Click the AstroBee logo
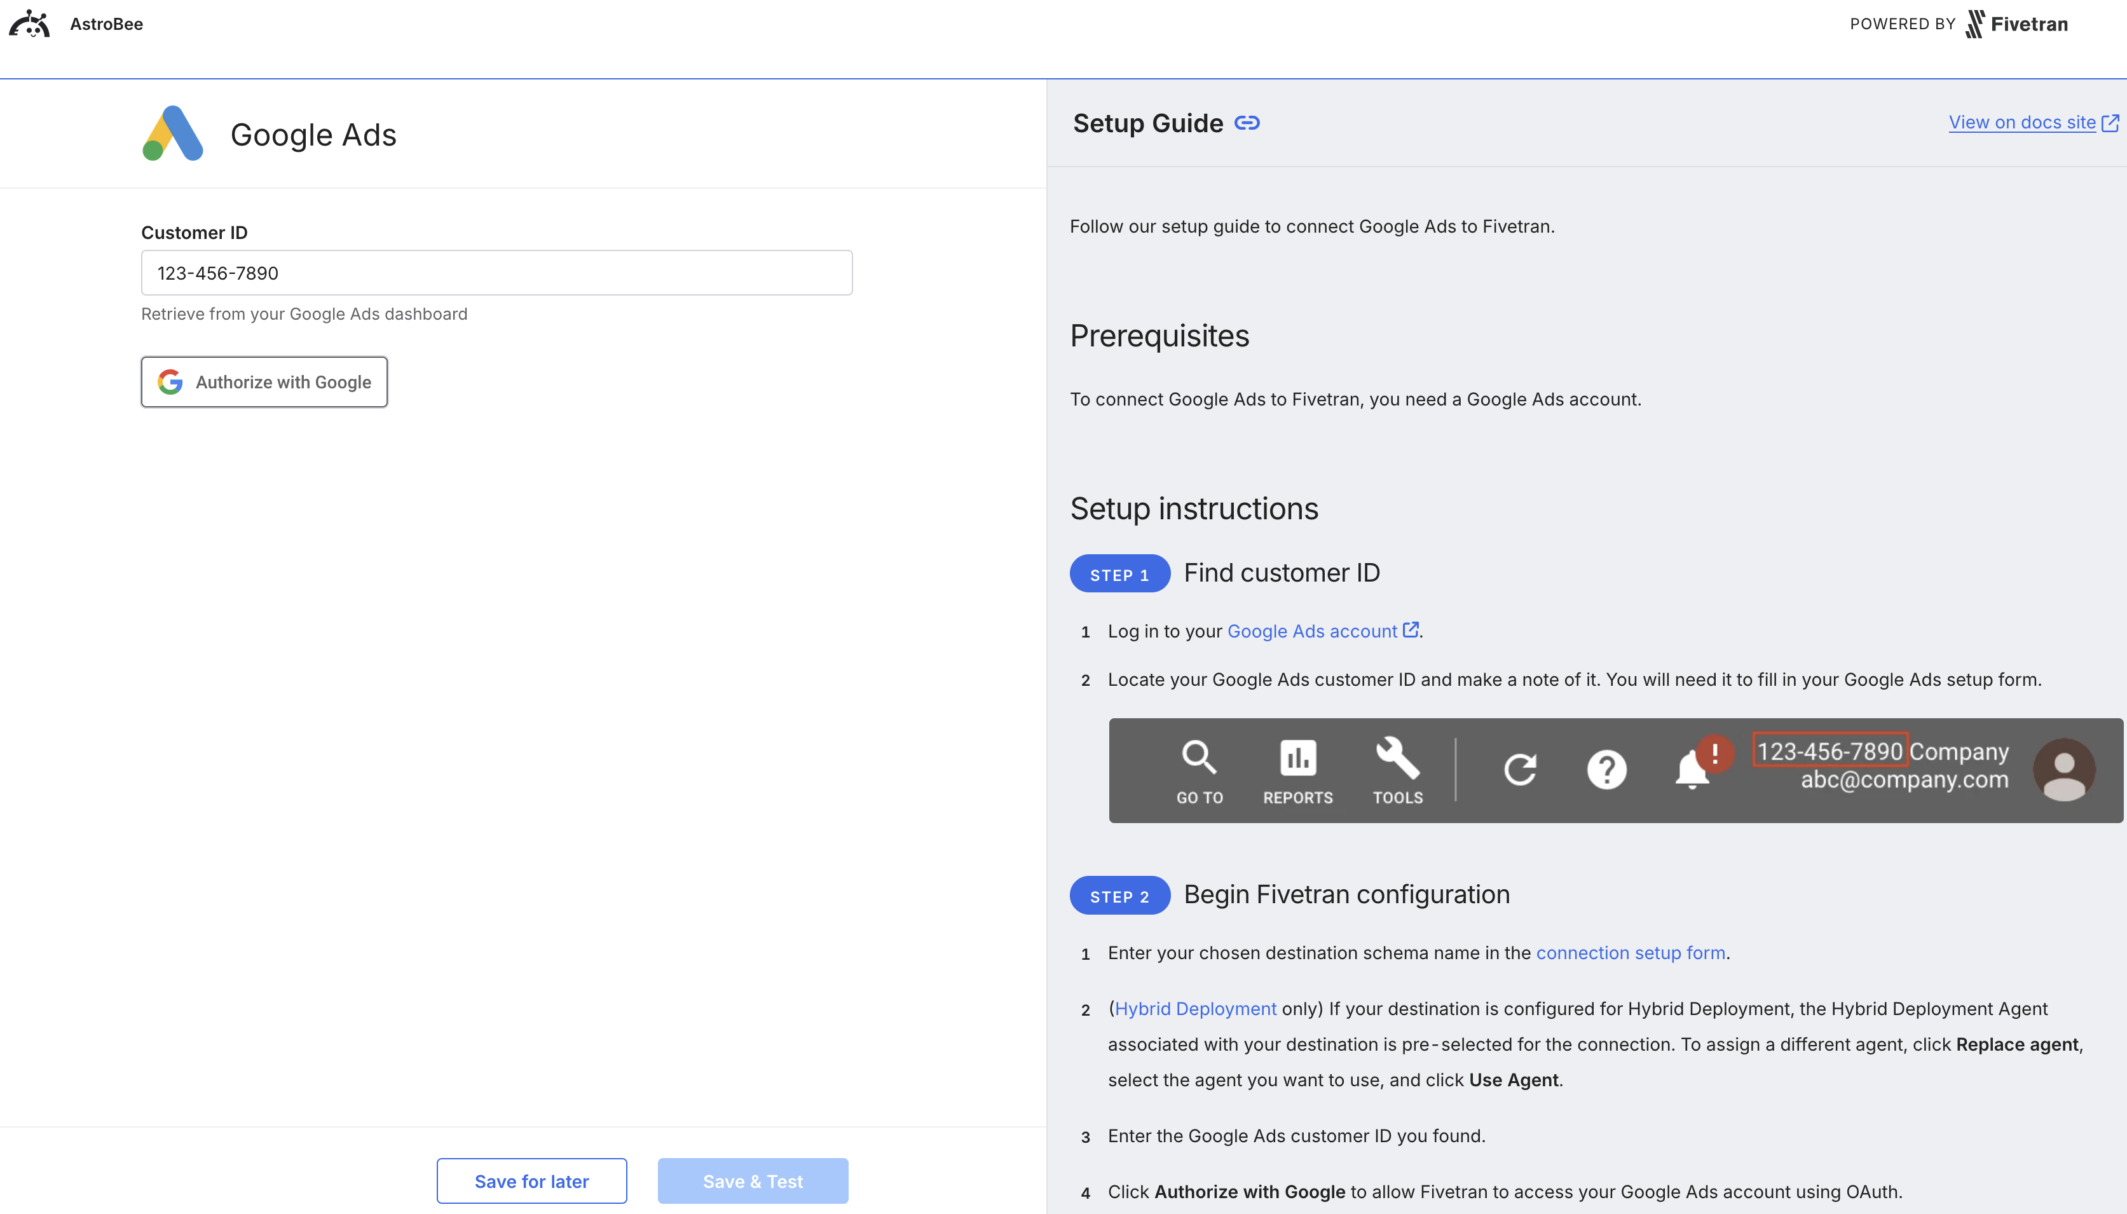Screen dimensions: 2127x1214 tap(29, 24)
